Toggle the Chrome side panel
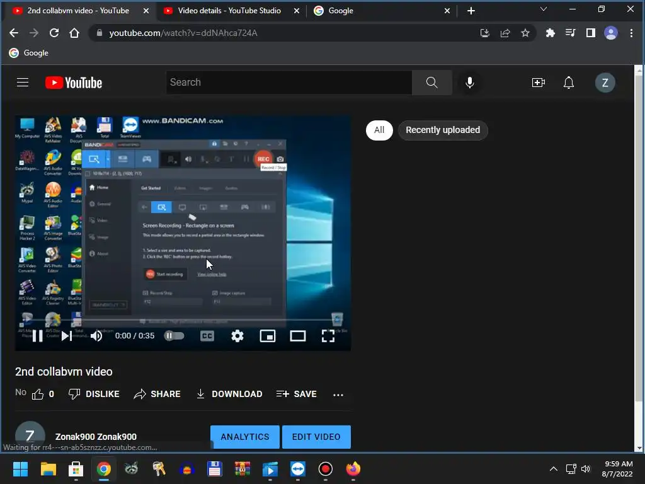The width and height of the screenshot is (645, 484). [x=591, y=33]
